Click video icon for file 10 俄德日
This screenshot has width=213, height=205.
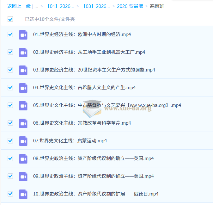(23, 194)
